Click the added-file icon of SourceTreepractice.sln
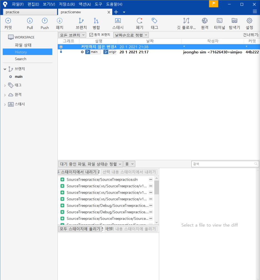 click(x=62, y=179)
